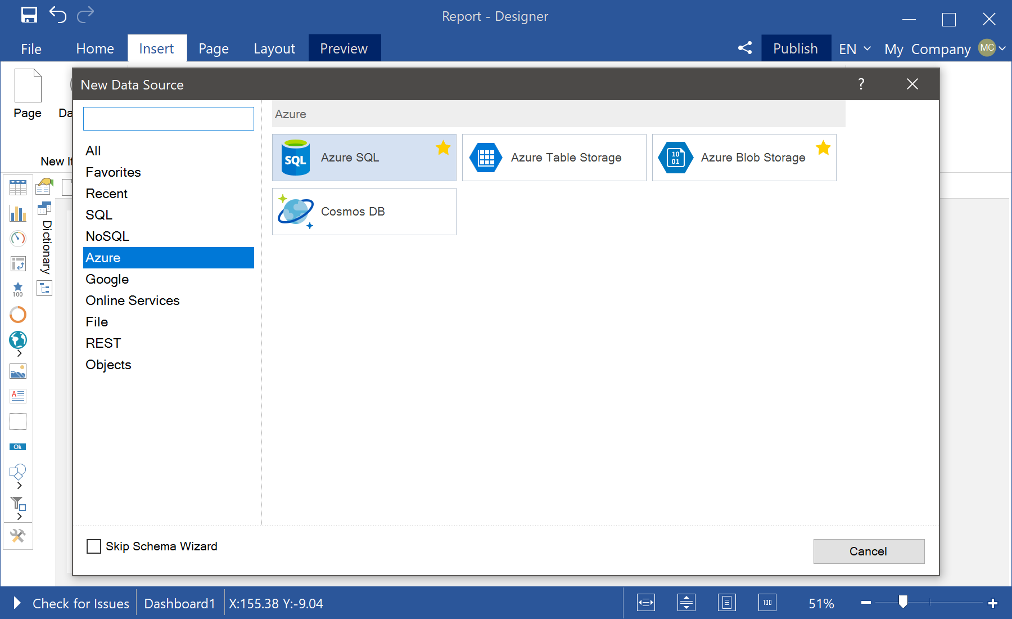Open the EN language dropdown
Screen dimensions: 1012x619
[x=855, y=49]
